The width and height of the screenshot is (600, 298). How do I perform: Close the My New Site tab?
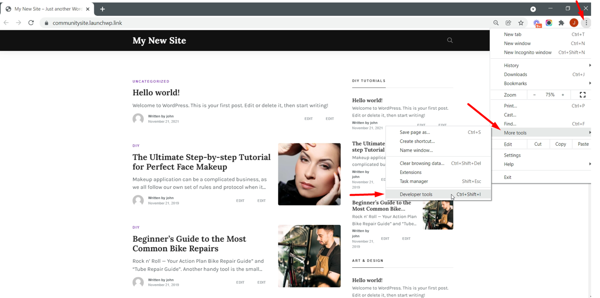[88, 9]
